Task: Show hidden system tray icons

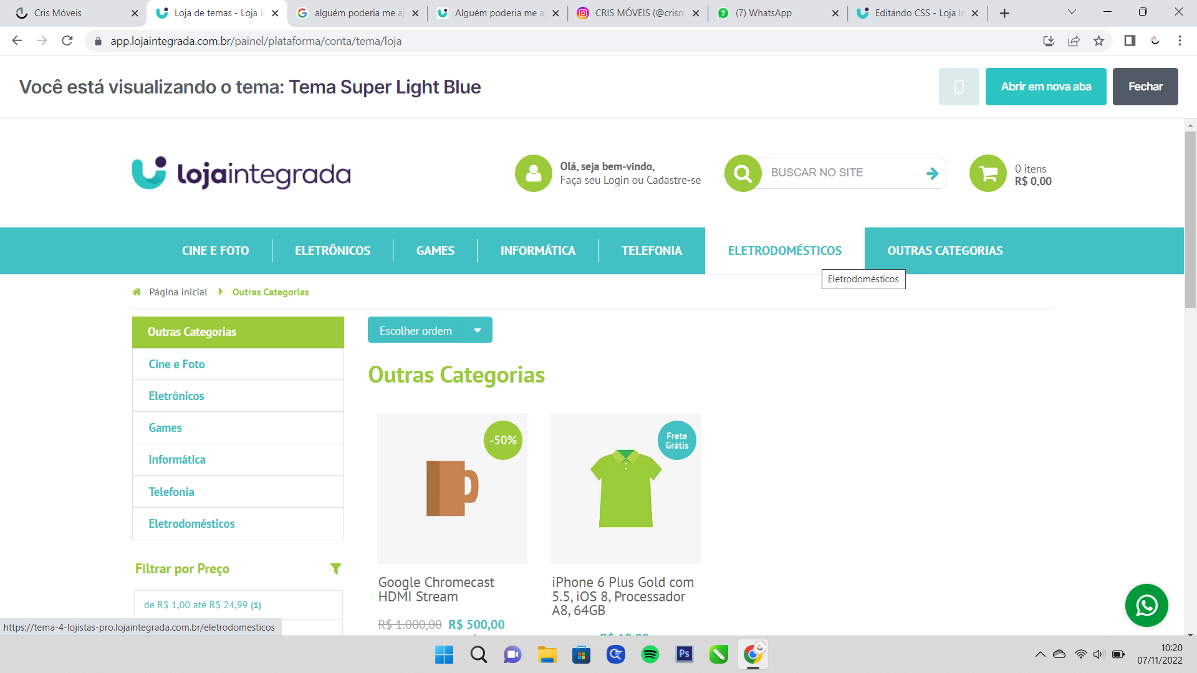Action: pyautogui.click(x=1040, y=654)
